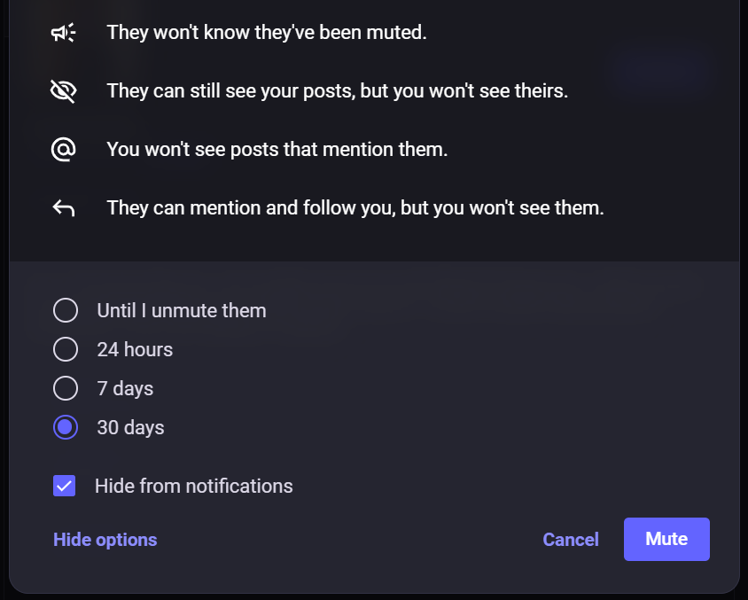
Task: Click text They can mention and follow you
Action: tap(251, 208)
